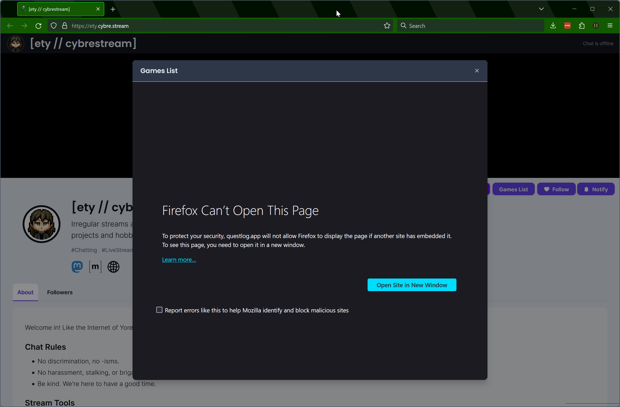Switch to the About tab

[26, 292]
